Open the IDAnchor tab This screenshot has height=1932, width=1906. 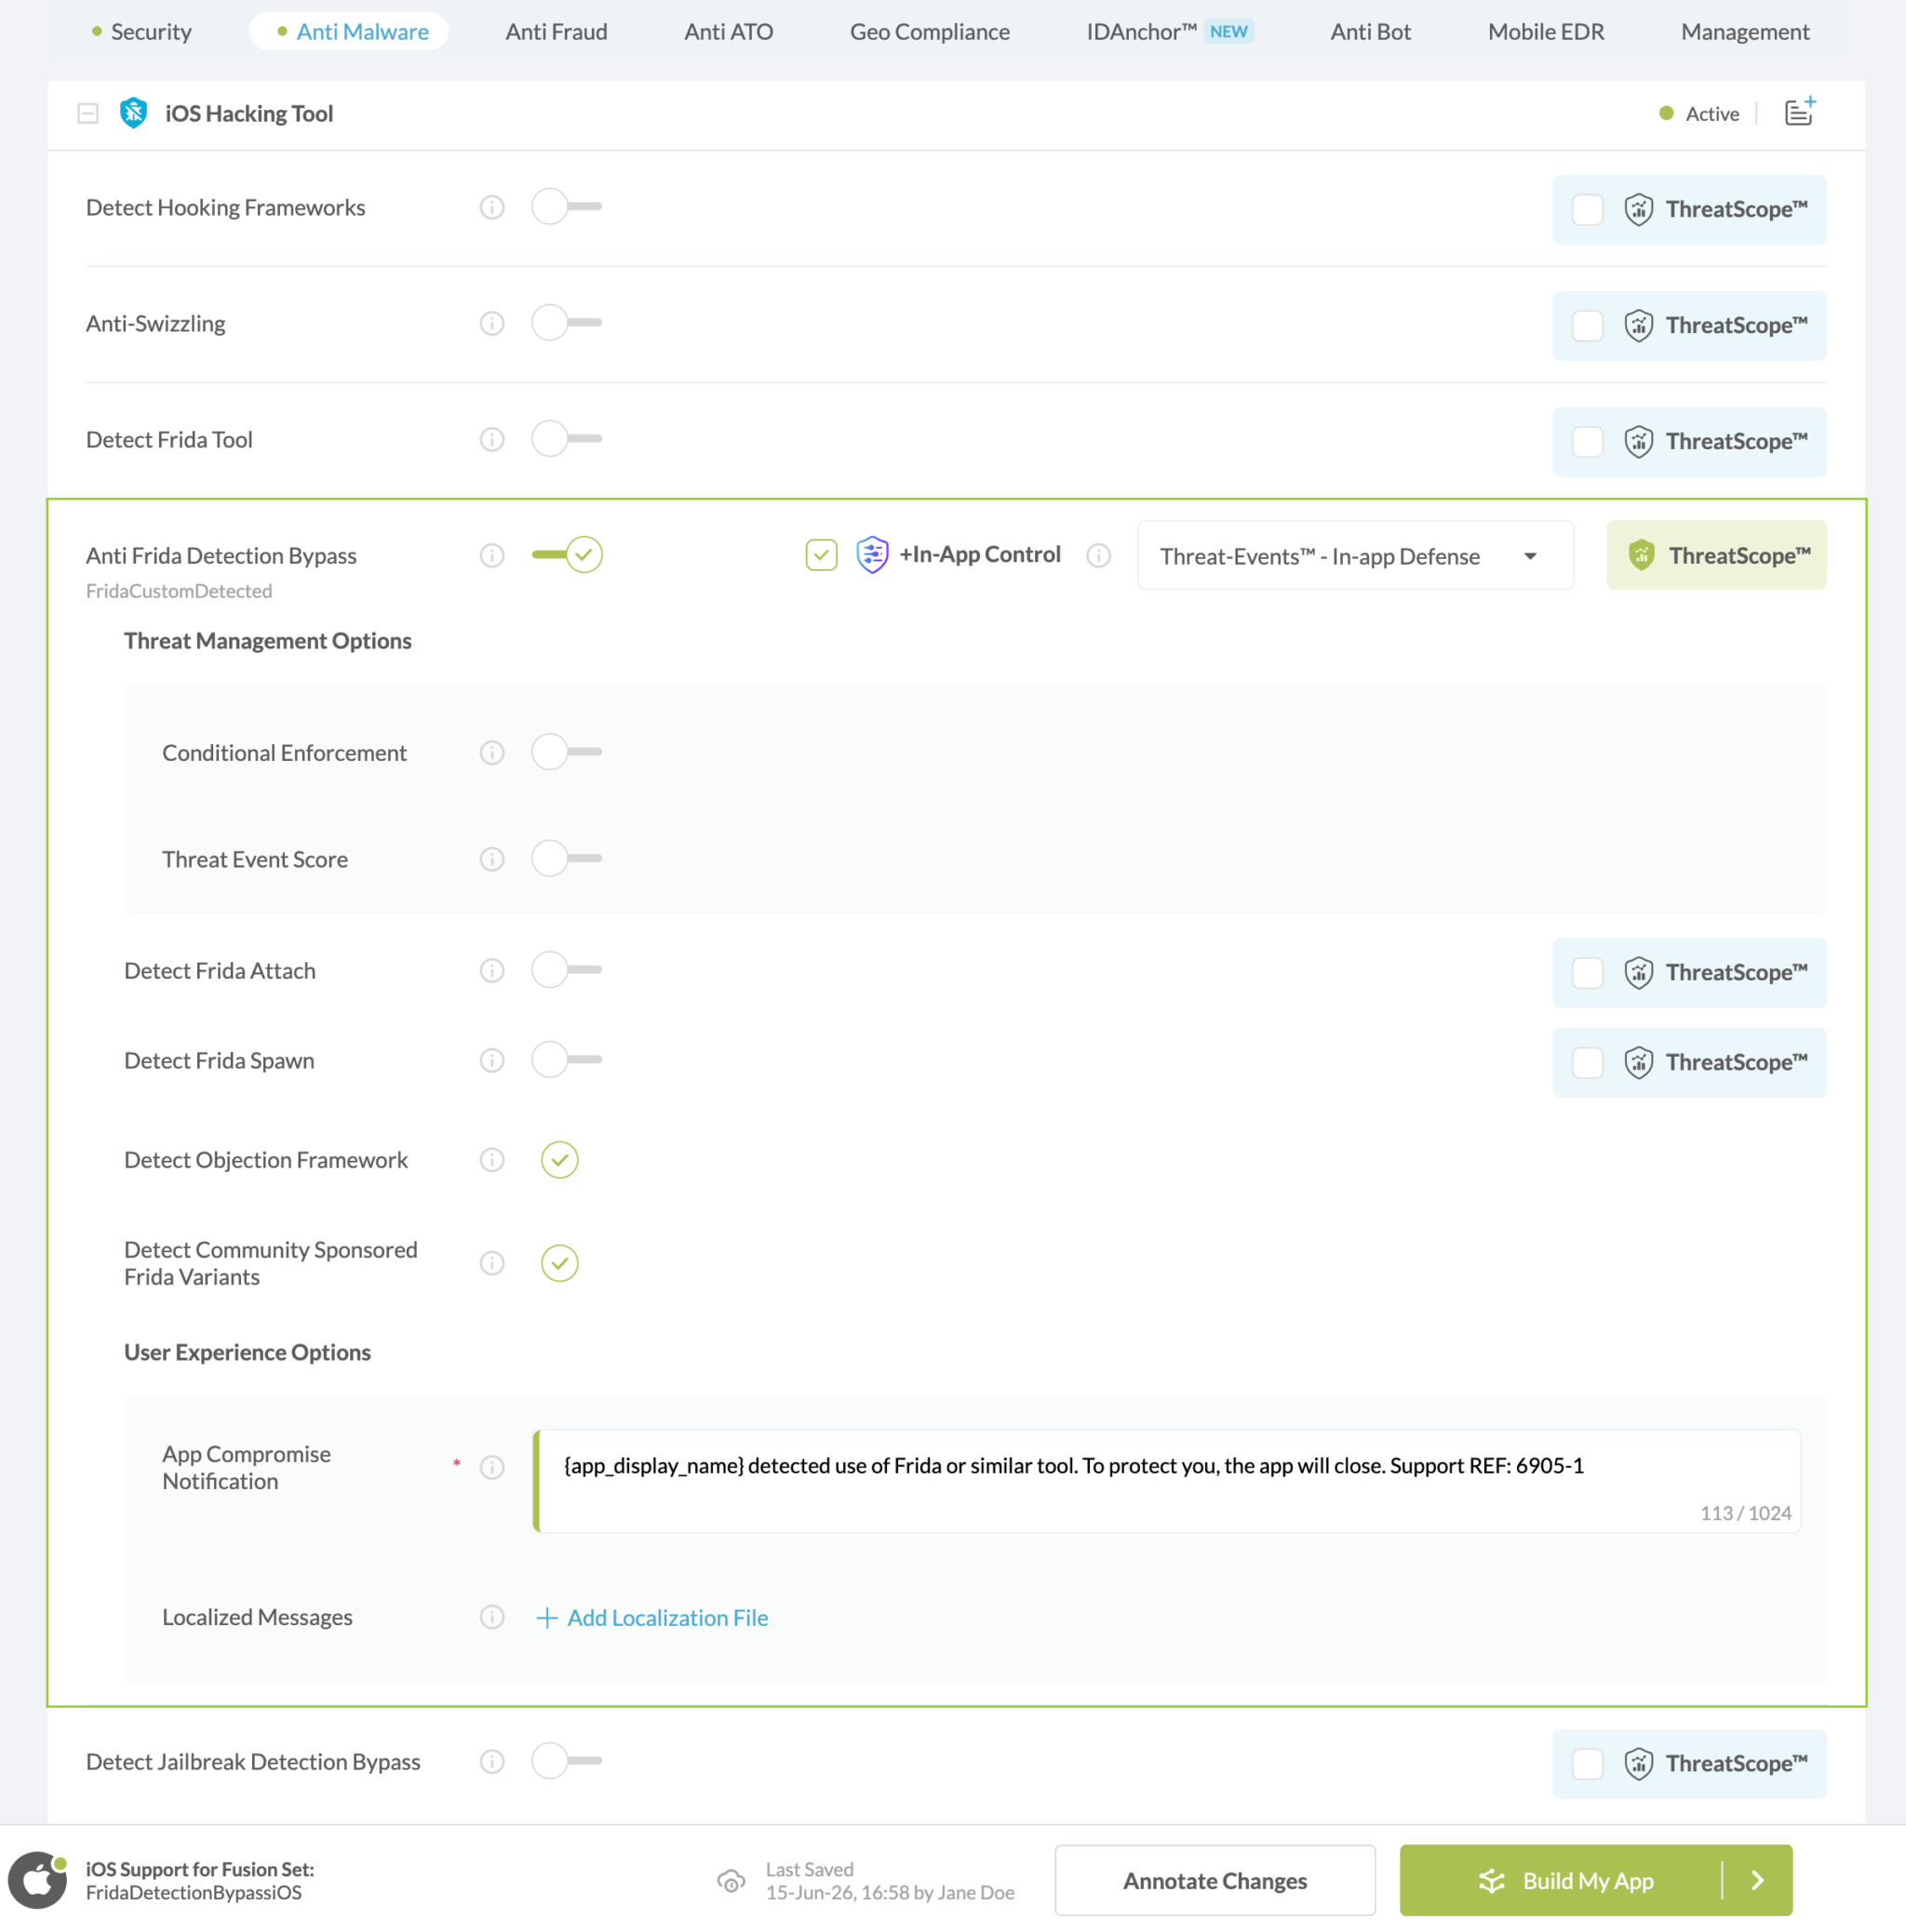coord(1170,32)
